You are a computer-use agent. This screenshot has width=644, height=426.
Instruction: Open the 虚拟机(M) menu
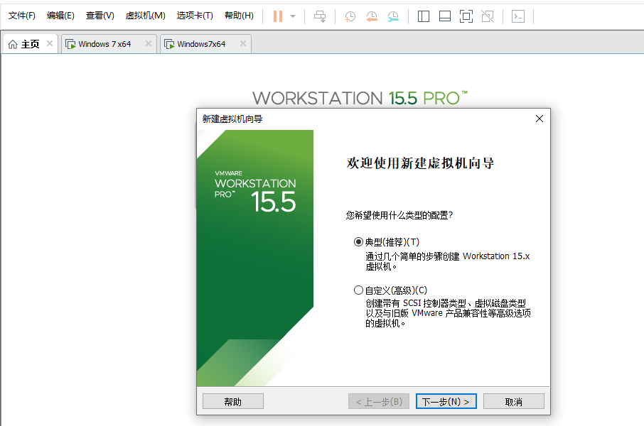146,16
